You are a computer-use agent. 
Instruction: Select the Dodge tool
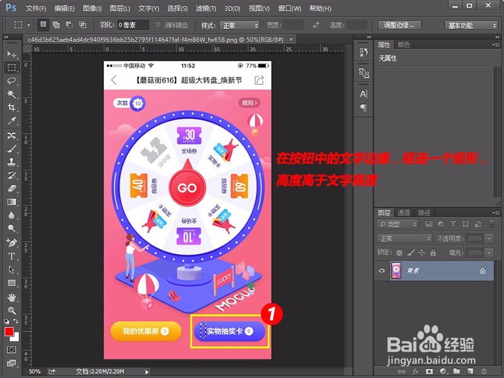pyautogui.click(x=11, y=228)
